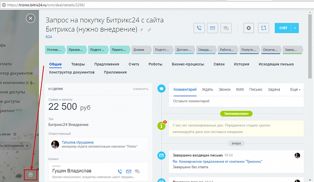
Task: Click the Запланировано green label
Action: 236,114
